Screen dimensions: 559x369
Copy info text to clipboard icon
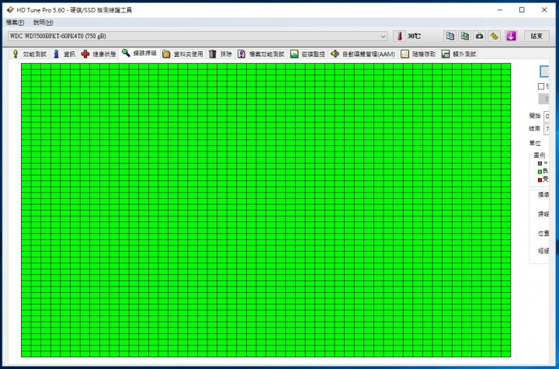pos(450,36)
